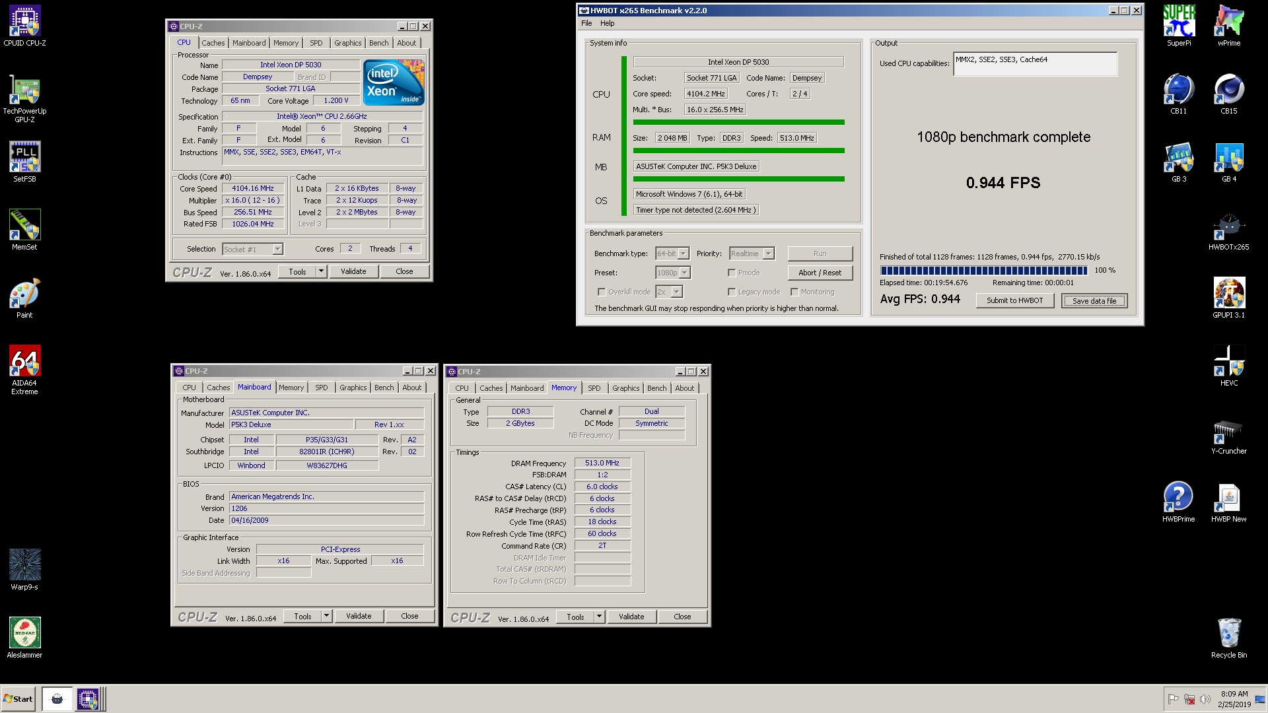Open the MemSet desktop shortcut
The image size is (1268, 713).
pyautogui.click(x=24, y=230)
